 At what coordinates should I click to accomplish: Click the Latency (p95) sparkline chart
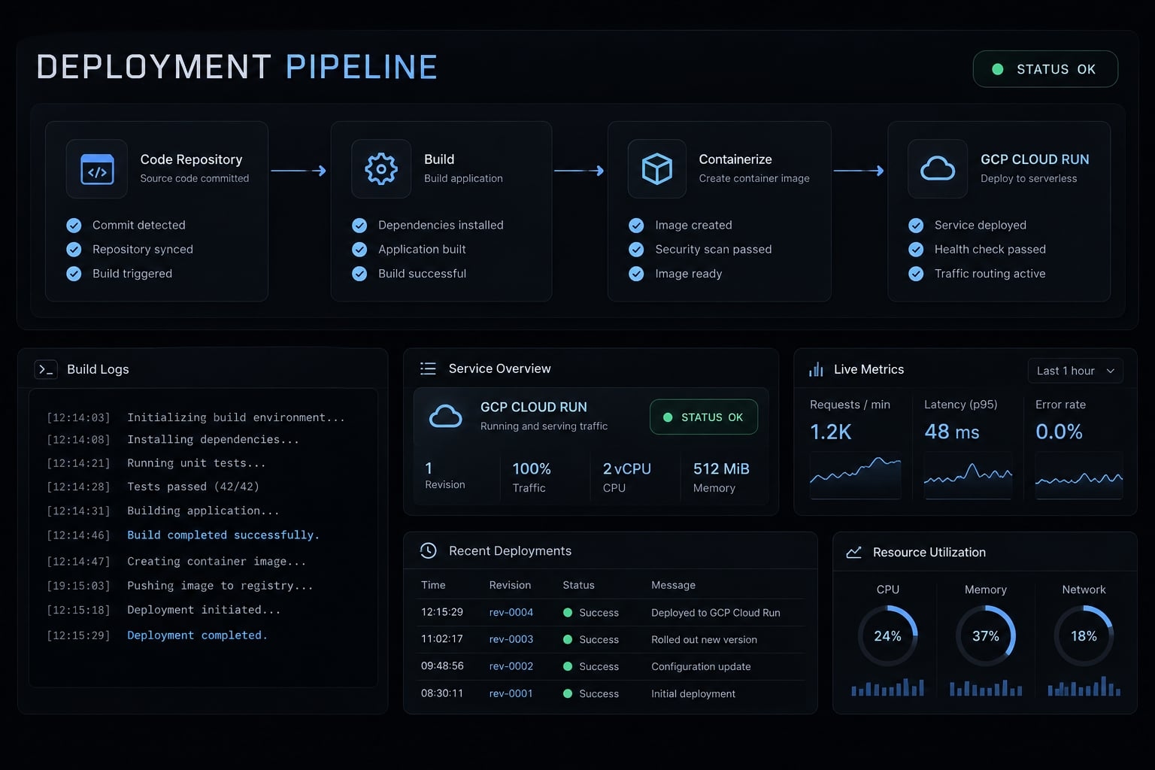tap(968, 475)
